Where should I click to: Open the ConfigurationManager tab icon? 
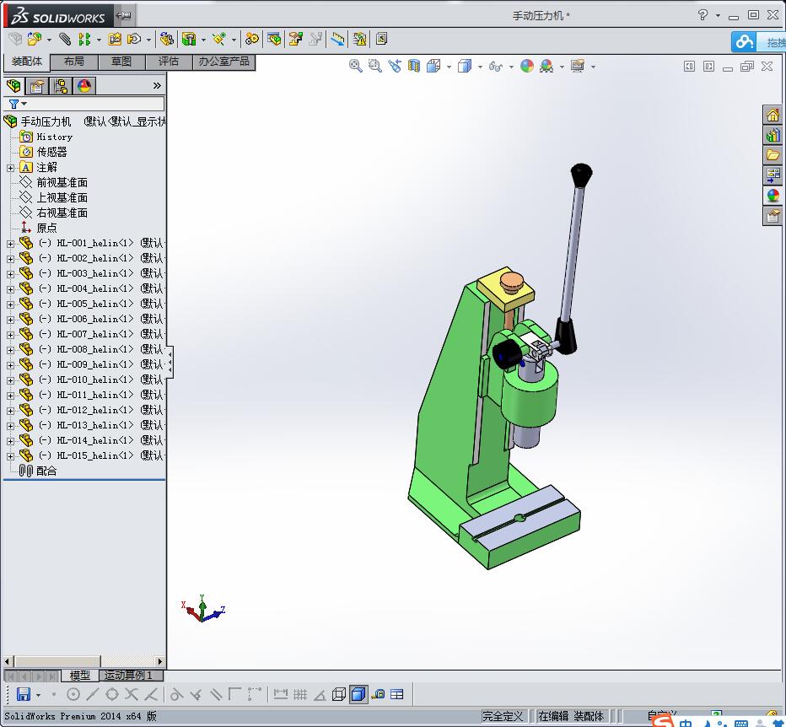(x=61, y=85)
